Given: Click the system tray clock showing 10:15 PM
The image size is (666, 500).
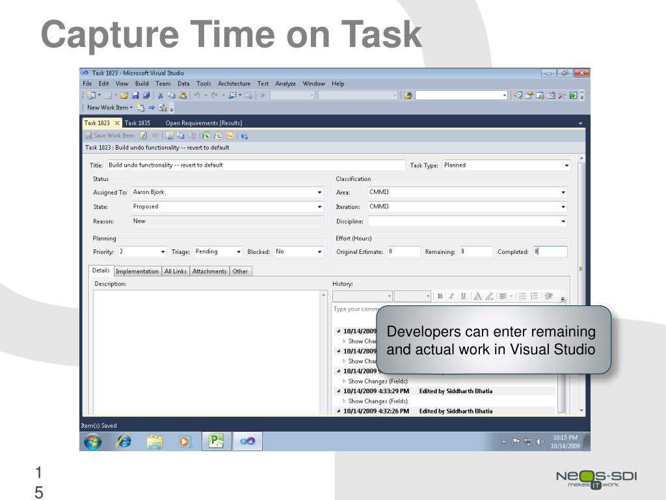Looking at the screenshot, I should coord(565,442).
